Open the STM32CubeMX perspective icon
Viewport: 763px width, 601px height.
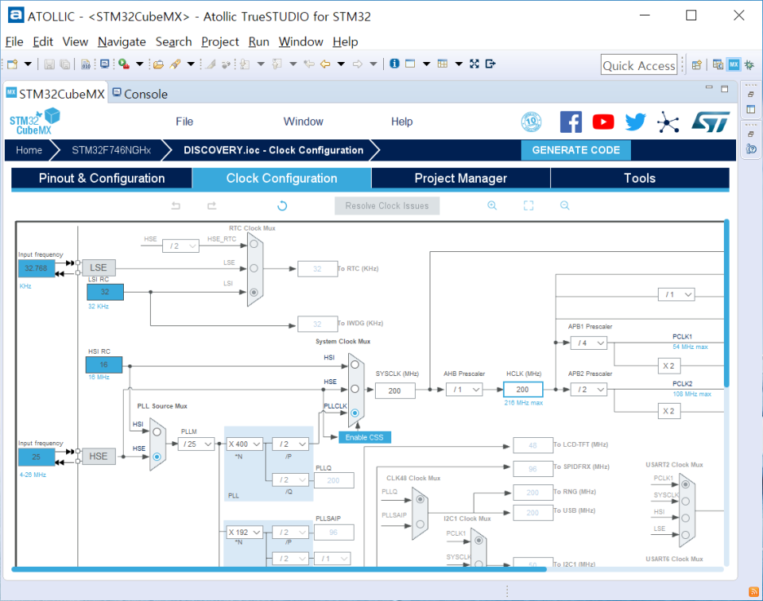click(x=734, y=64)
